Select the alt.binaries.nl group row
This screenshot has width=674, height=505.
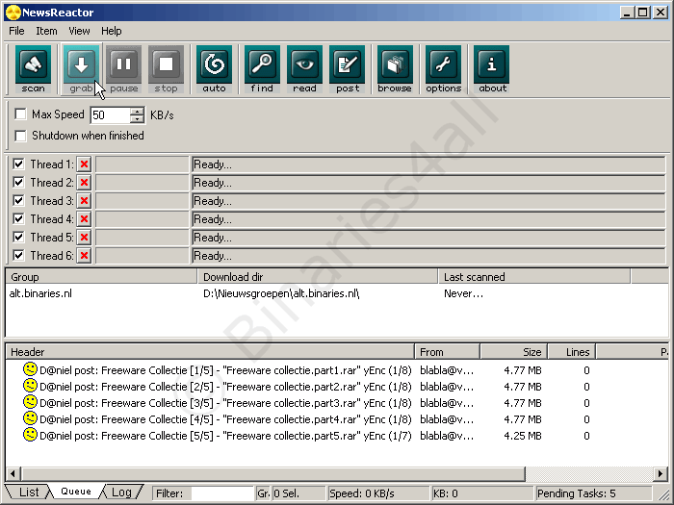337,293
